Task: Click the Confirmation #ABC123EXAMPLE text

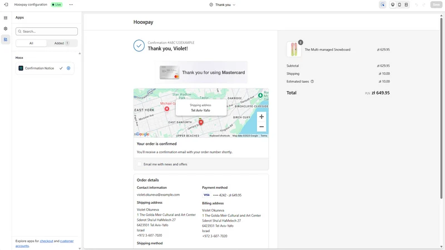Action: pos(171,43)
